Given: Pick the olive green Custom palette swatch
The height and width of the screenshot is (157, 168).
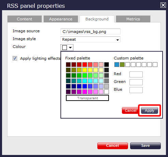Looking at the screenshot, I should tap(122, 65).
